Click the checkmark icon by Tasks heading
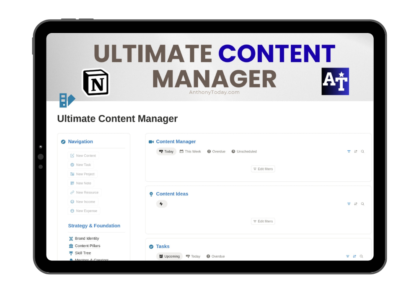Image resolution: width=419 pixels, height=293 pixels. coord(151,247)
